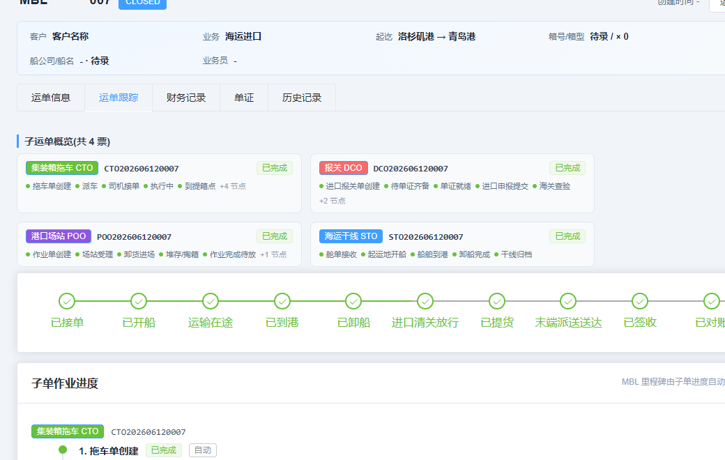This screenshot has height=460, width=725.
Task: Click the 港口场站 POO tag
Action: pos(59,236)
